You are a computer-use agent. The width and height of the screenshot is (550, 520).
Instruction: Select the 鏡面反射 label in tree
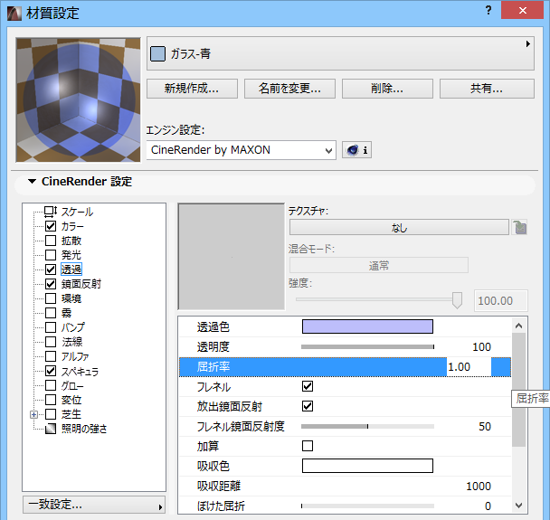coord(81,284)
